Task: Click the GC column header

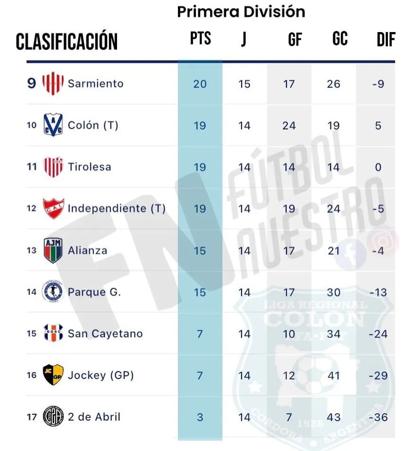Action: pos(340,39)
